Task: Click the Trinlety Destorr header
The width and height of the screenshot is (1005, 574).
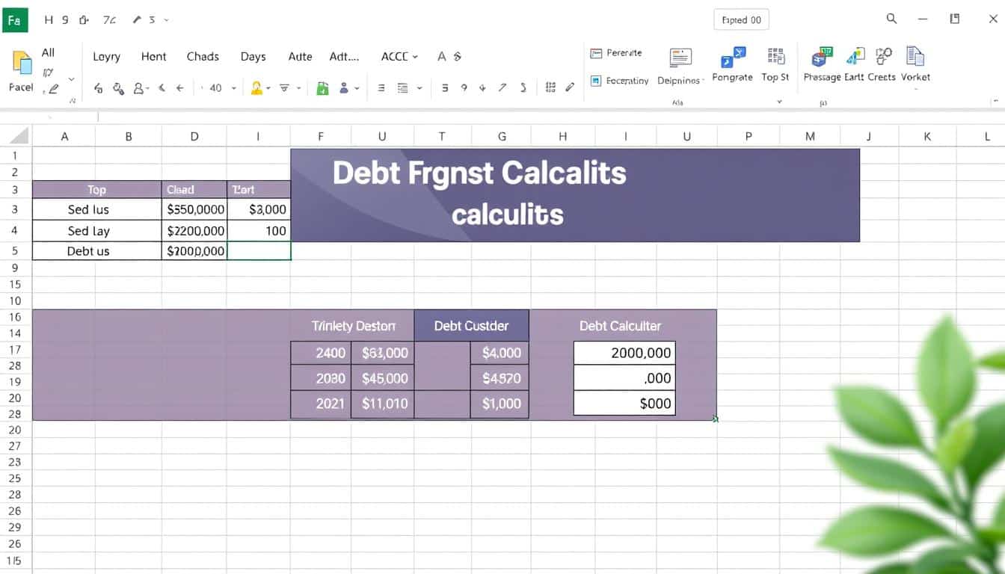Action: click(353, 326)
